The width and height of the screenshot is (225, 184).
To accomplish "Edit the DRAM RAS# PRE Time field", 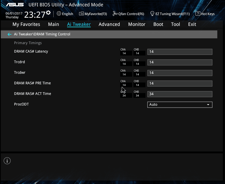I will 180,84.
